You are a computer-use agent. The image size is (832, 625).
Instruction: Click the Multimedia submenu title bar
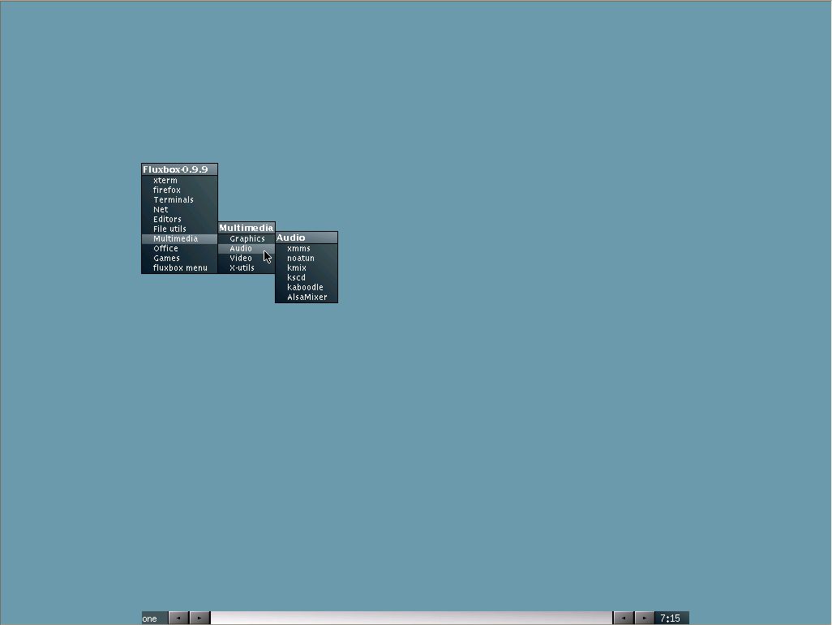tap(247, 228)
